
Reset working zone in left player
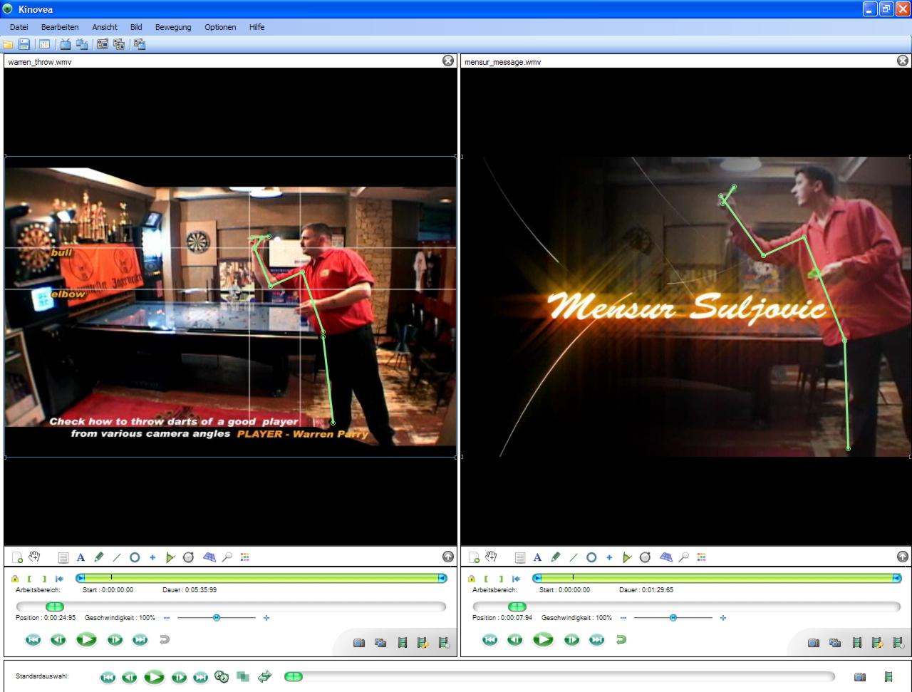click(60, 579)
